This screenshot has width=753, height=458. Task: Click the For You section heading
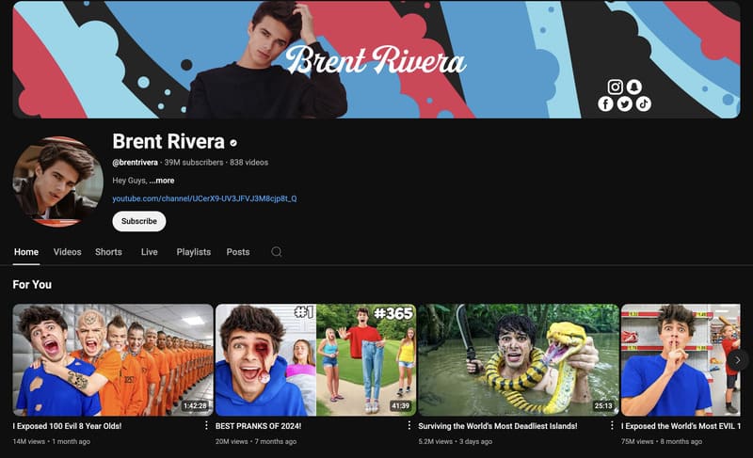point(32,285)
